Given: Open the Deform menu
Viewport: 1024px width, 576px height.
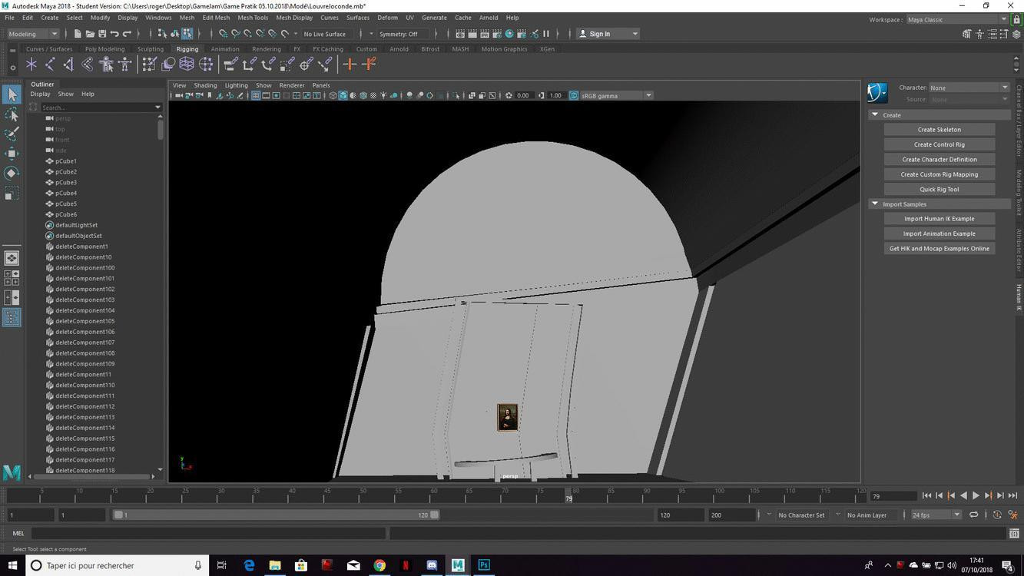Looking at the screenshot, I should click(387, 17).
